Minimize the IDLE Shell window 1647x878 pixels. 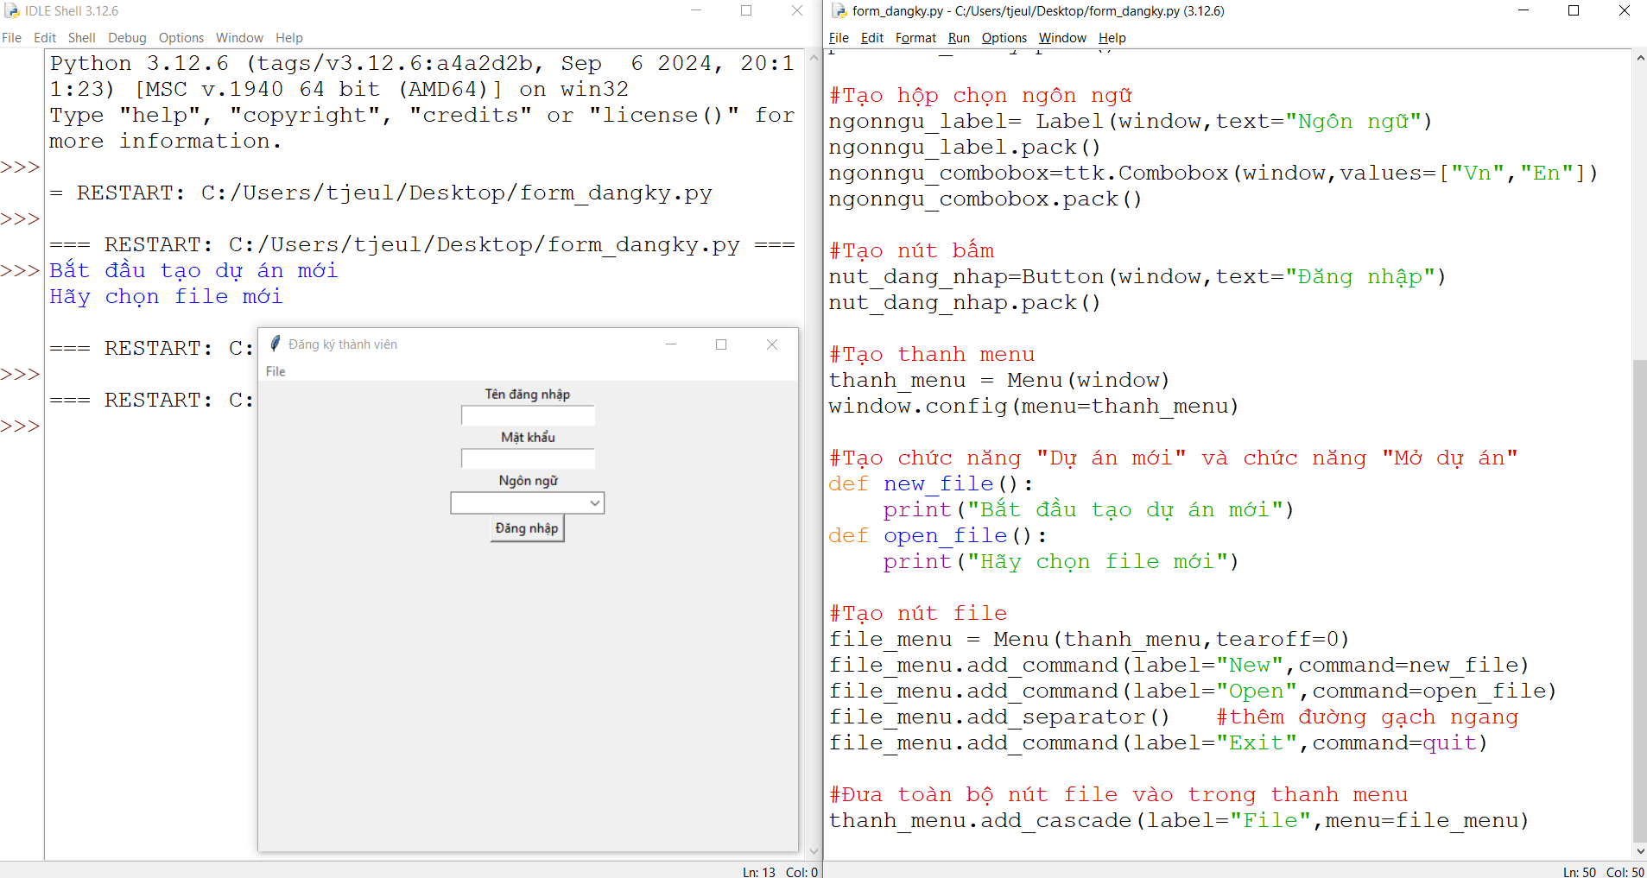pyautogui.click(x=696, y=10)
